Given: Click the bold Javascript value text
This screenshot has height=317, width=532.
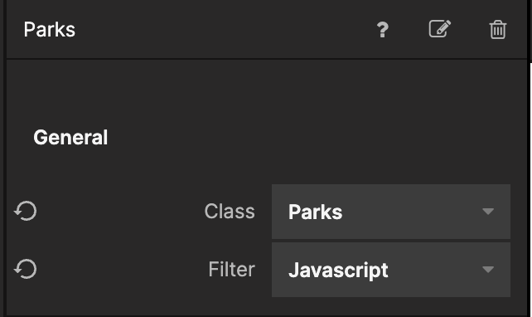Looking at the screenshot, I should [x=338, y=271].
